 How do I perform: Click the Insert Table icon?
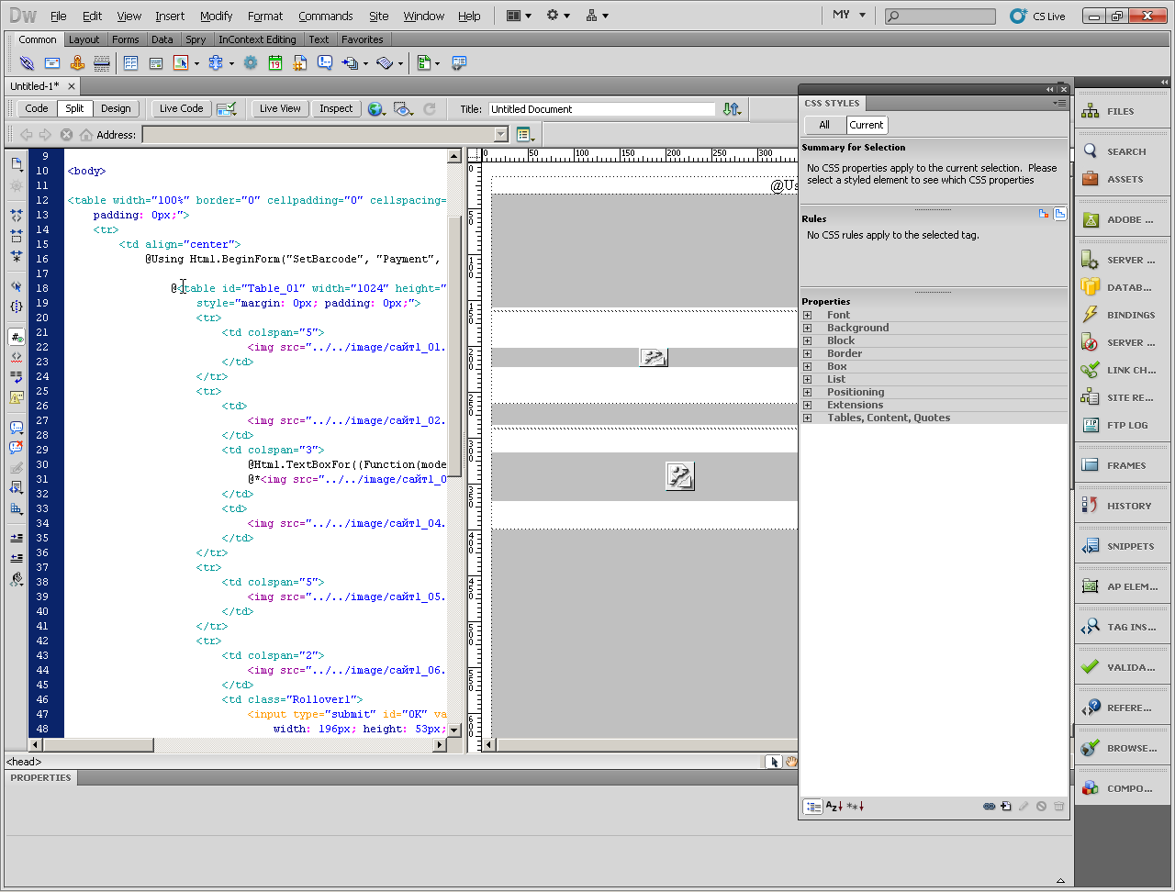(130, 63)
